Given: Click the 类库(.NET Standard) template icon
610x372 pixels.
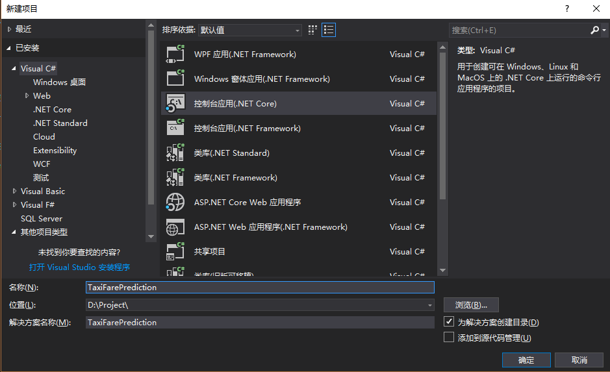Looking at the screenshot, I should pyautogui.click(x=175, y=153).
